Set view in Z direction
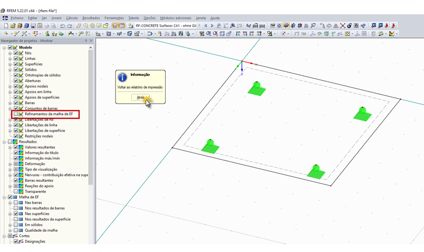424x252 pixels. [x=252, y=34]
